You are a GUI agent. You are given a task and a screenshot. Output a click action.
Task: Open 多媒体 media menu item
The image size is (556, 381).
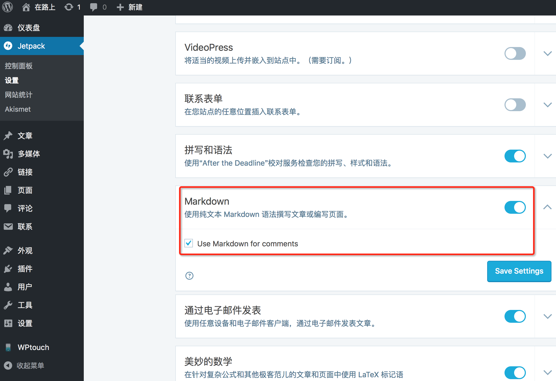[x=28, y=154]
